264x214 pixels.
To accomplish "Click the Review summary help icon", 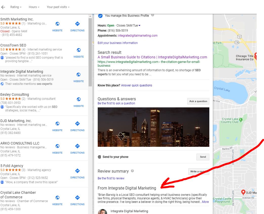I will tap(132, 171).
